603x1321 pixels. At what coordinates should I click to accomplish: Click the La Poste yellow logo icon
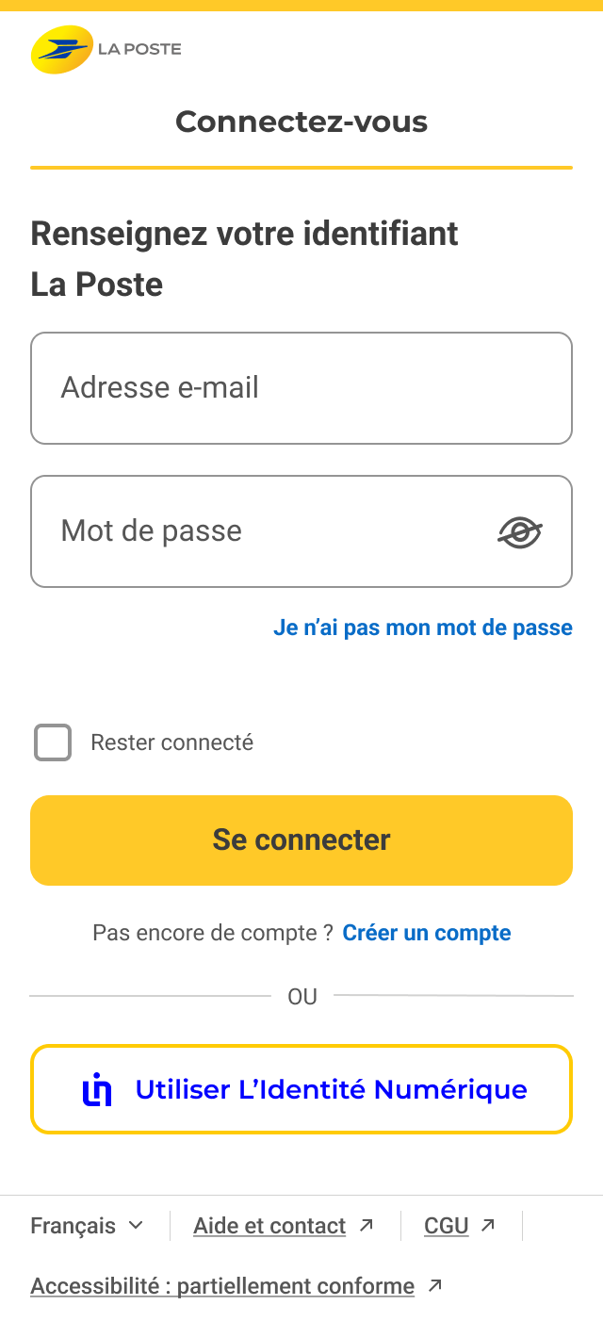click(x=62, y=50)
